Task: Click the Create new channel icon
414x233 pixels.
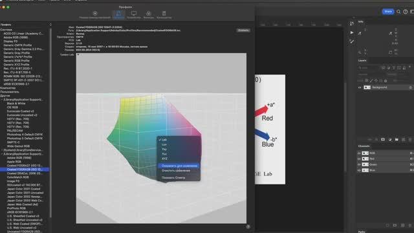Action: 402,225
